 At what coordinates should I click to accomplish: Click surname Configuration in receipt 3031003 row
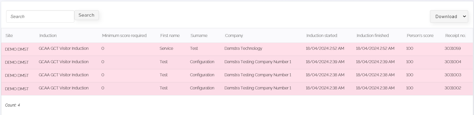202,75
